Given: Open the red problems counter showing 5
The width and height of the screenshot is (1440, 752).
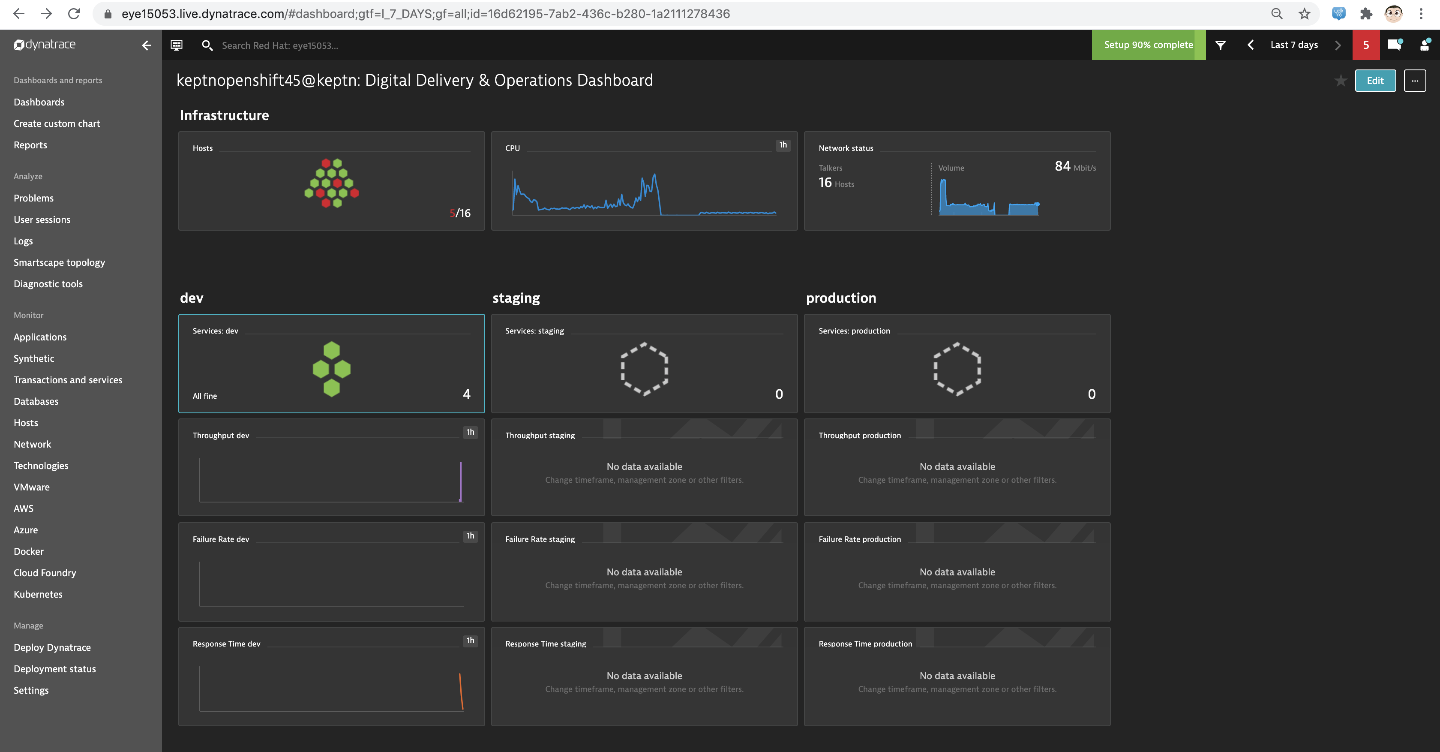Looking at the screenshot, I should 1366,45.
